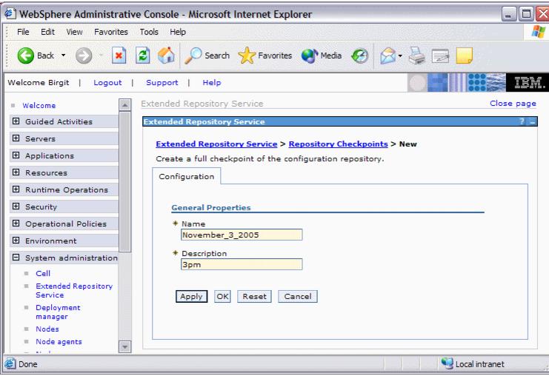
Task: Open Forward button history dropdown arrow
Action: click(x=101, y=56)
